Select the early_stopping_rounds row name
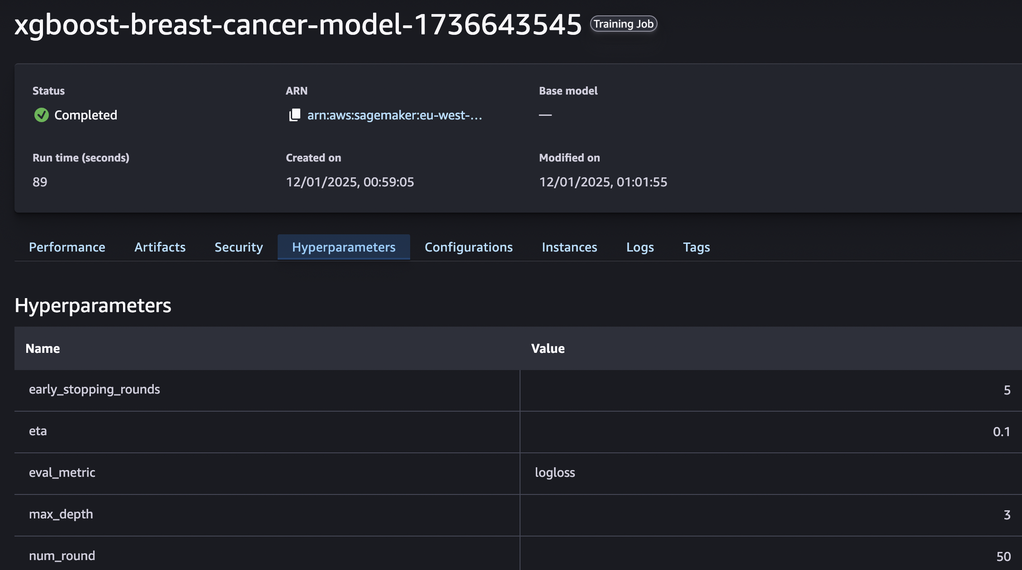Screen dimensions: 1022x570 [x=95, y=389]
